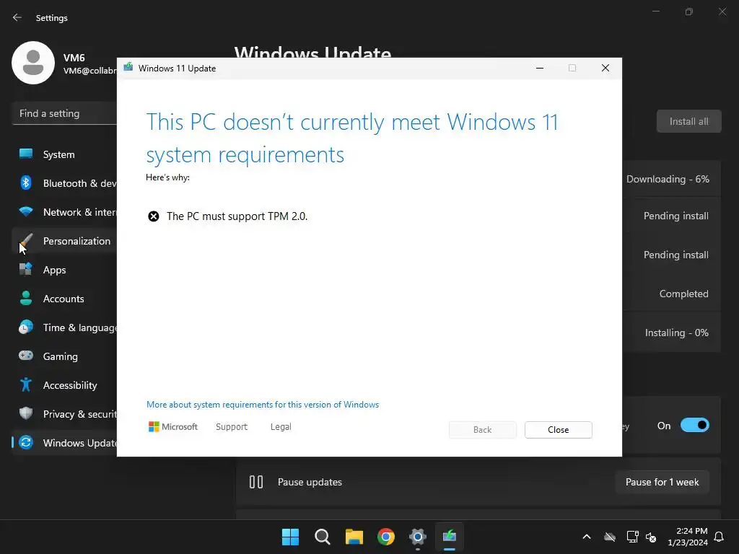Click the OneDrive cloud tray icon
This screenshot has height=554, width=739.
coord(610,537)
